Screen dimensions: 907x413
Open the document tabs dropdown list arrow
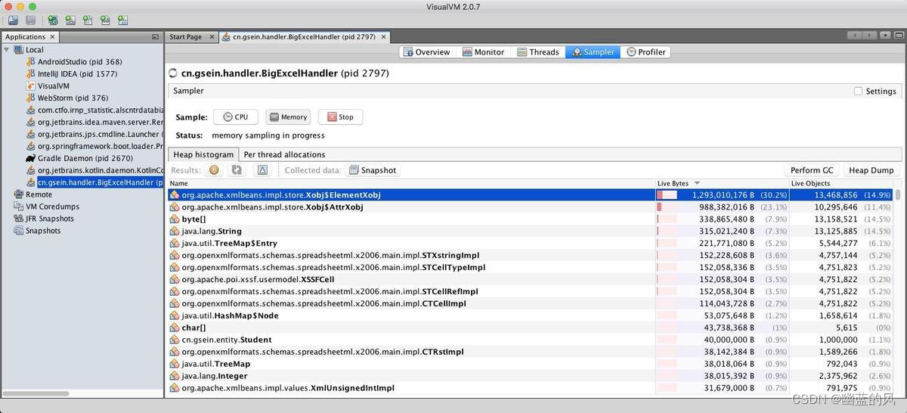884,36
